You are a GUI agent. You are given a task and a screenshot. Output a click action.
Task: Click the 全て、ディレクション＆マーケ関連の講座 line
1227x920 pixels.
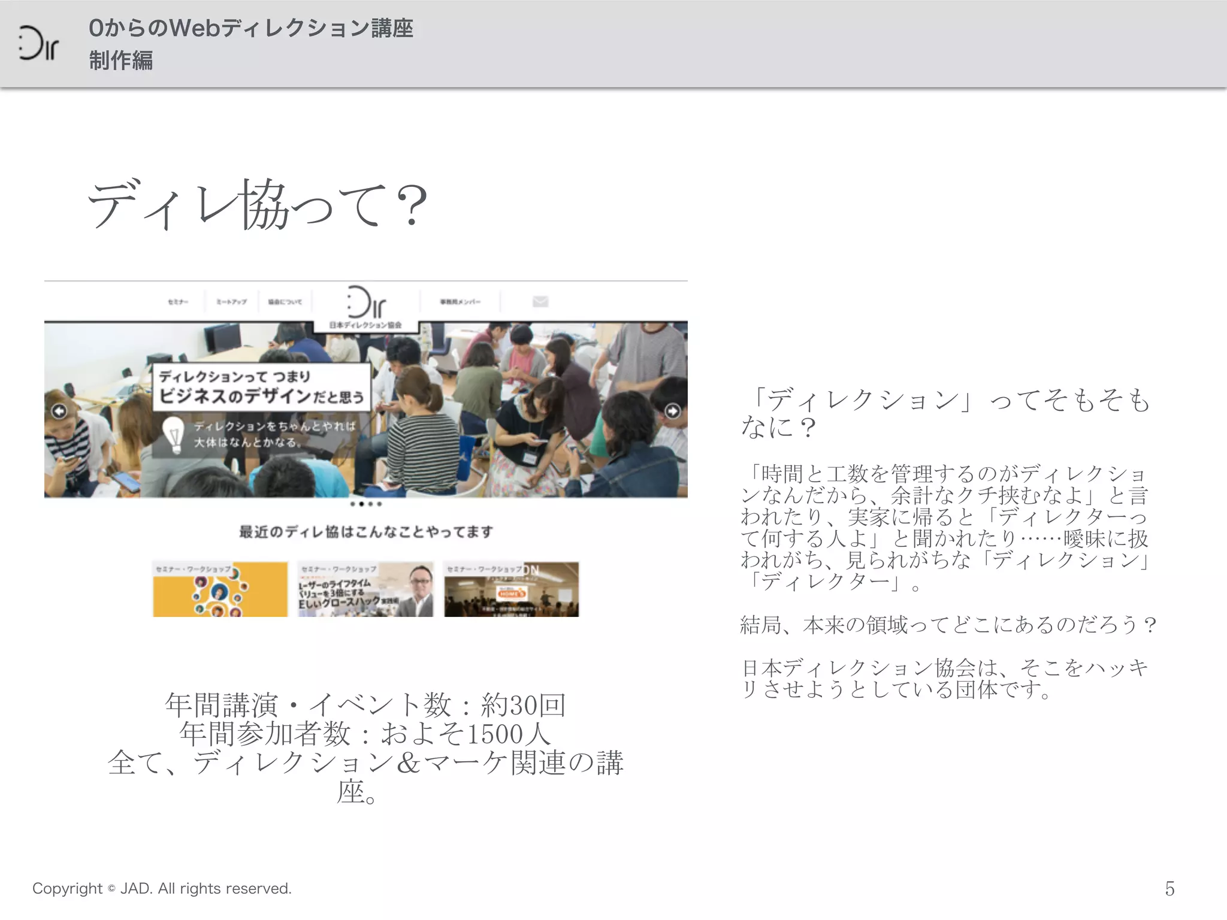click(365, 777)
